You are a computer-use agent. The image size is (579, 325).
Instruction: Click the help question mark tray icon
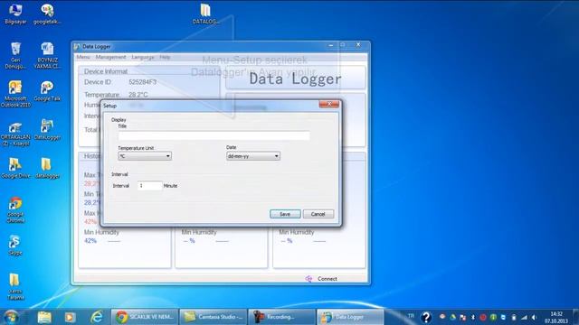click(426, 317)
